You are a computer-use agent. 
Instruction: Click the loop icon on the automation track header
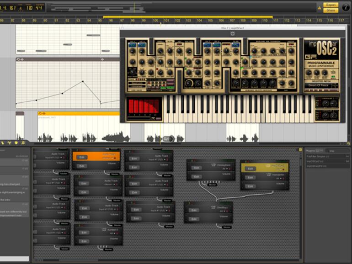pyautogui.click(x=18, y=59)
